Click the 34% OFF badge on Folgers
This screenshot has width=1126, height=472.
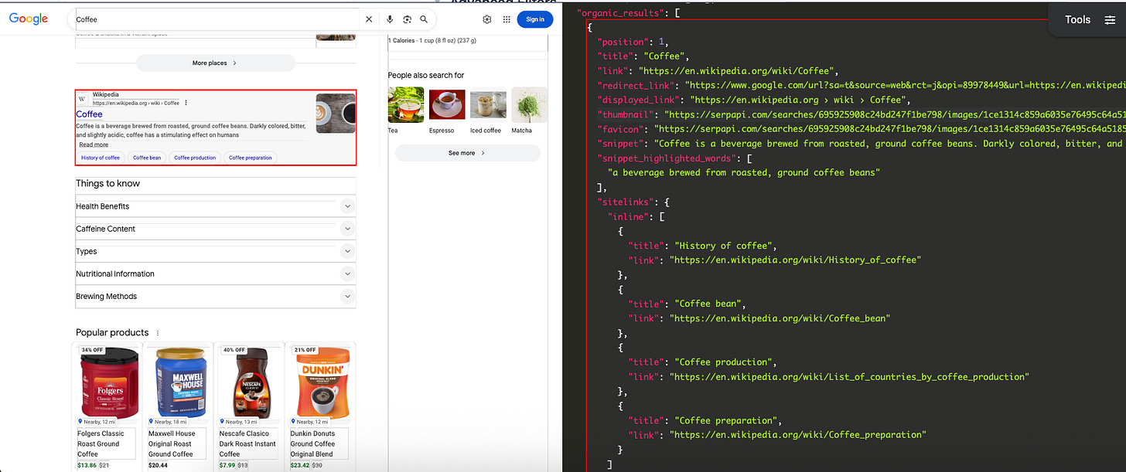point(92,350)
